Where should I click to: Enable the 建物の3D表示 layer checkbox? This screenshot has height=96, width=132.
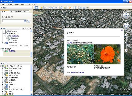[5, 73]
